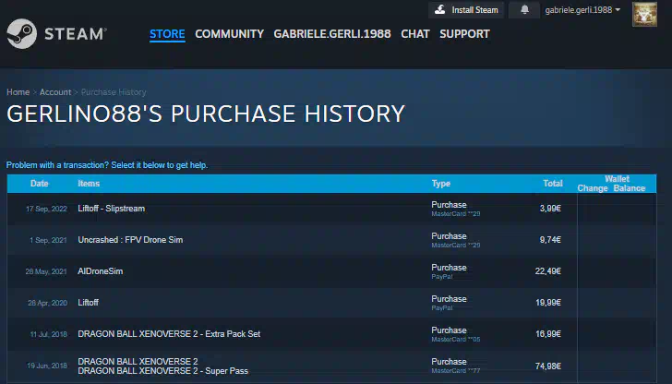Click the Date column header

40,184
